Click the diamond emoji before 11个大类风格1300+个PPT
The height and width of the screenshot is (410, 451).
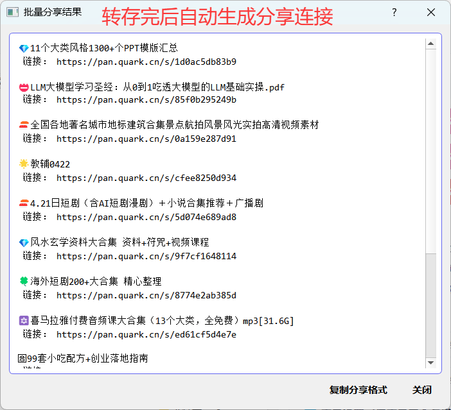pyautogui.click(x=24, y=48)
